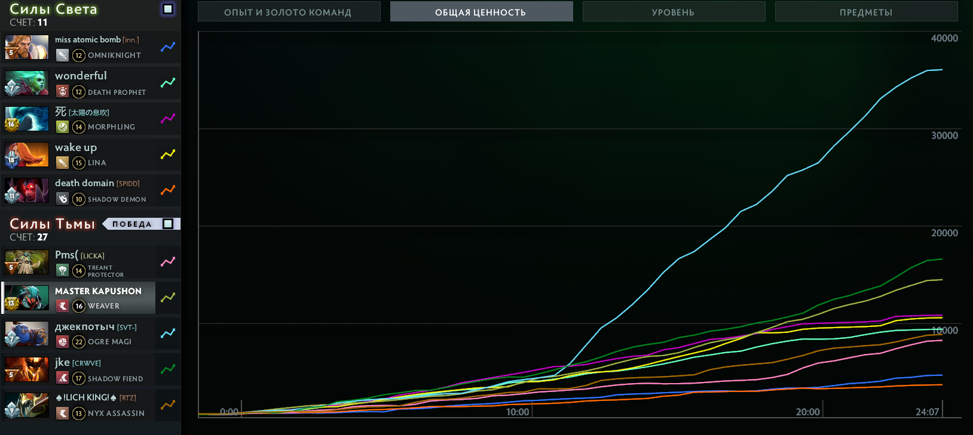Click Lina hero portrait thumbnail
Screen dimensions: 973x435
tap(27, 155)
